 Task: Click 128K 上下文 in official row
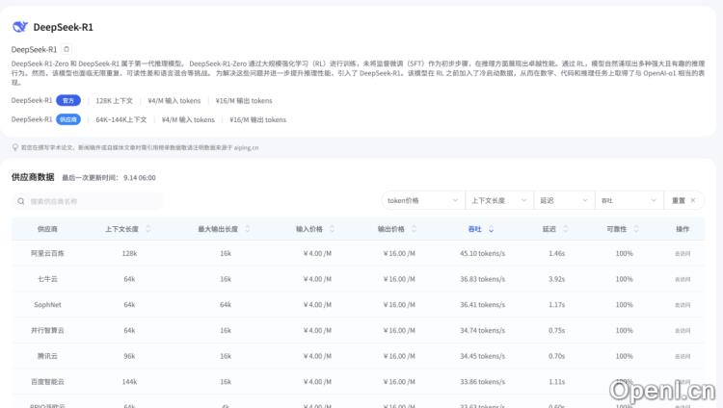[115, 100]
